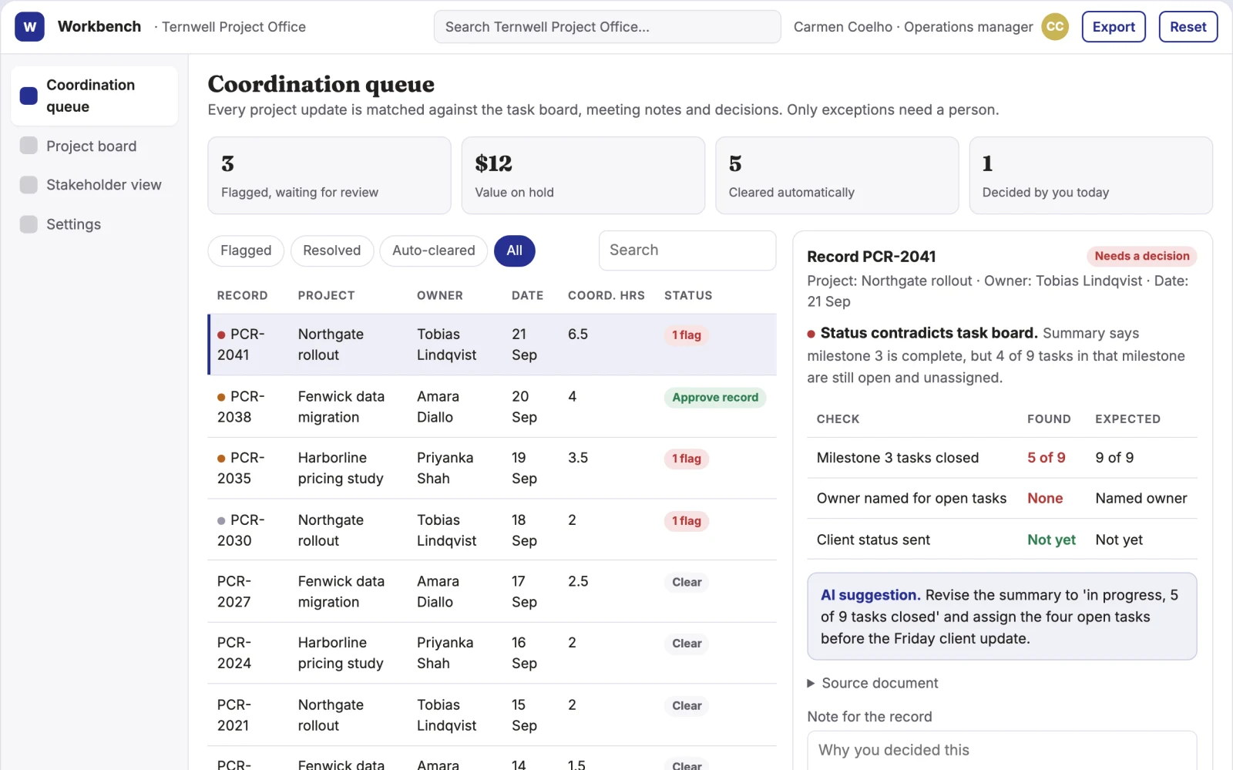Click the Export button
Viewport: 1233px width, 770px height.
(x=1114, y=27)
